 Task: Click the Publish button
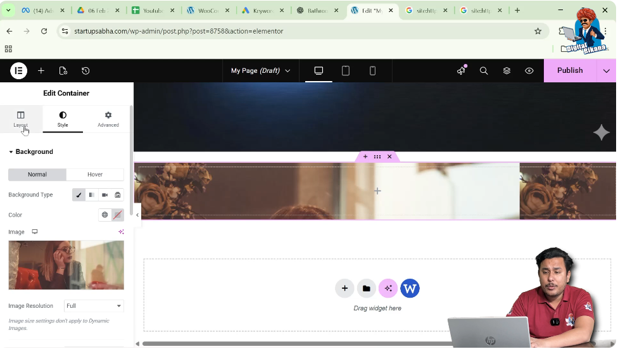tap(569, 71)
